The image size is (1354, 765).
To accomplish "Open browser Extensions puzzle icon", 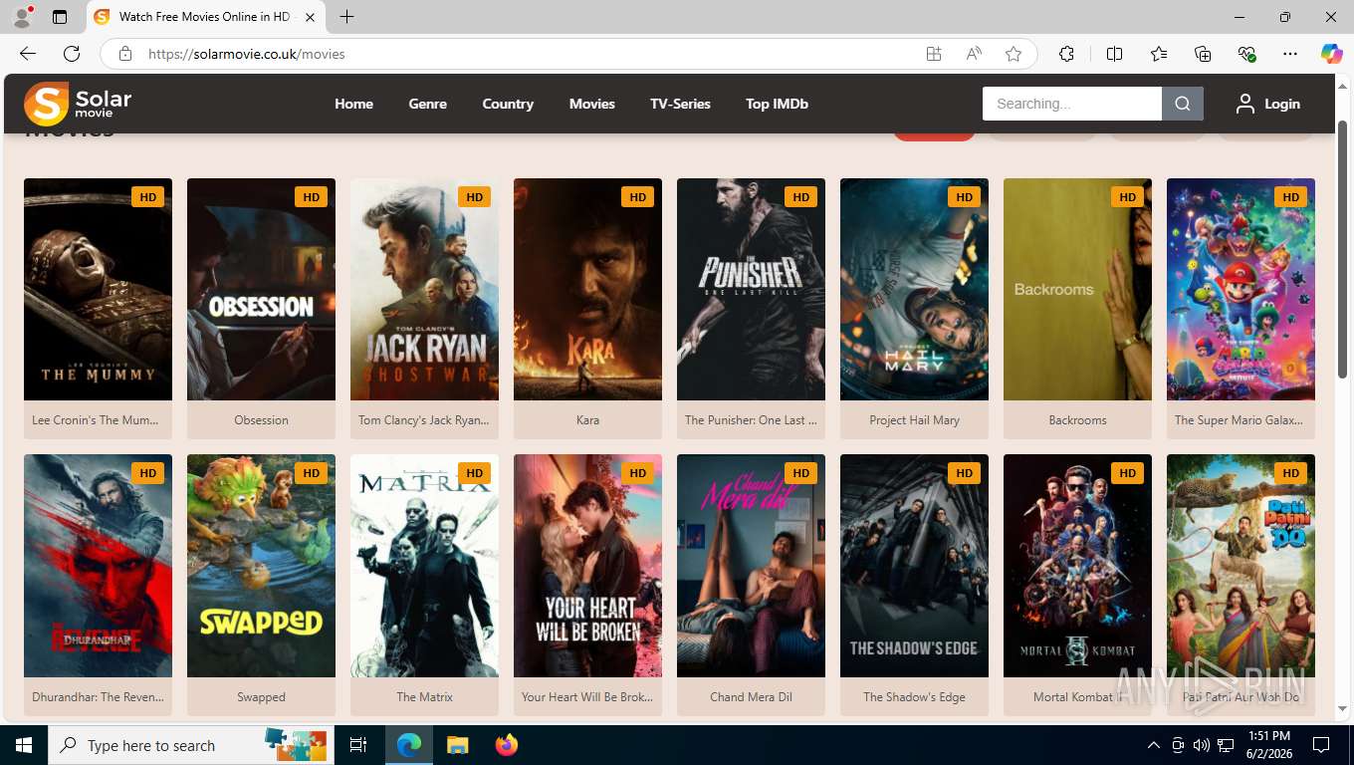I will (1066, 54).
